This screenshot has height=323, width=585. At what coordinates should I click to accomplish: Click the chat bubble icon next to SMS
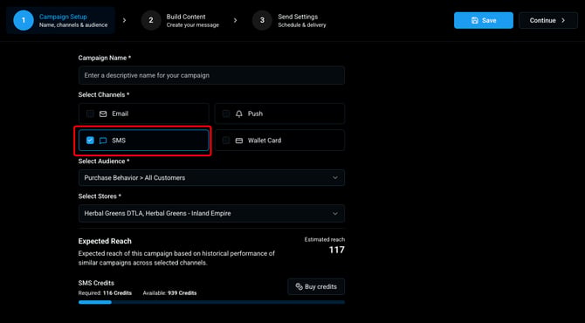tap(103, 141)
